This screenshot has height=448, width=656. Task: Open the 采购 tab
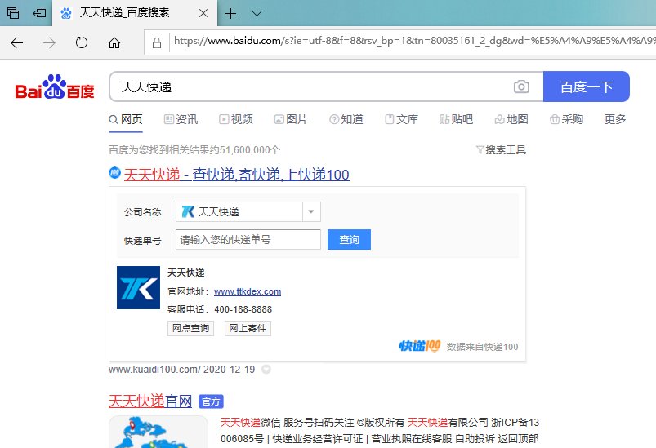pyautogui.click(x=566, y=119)
